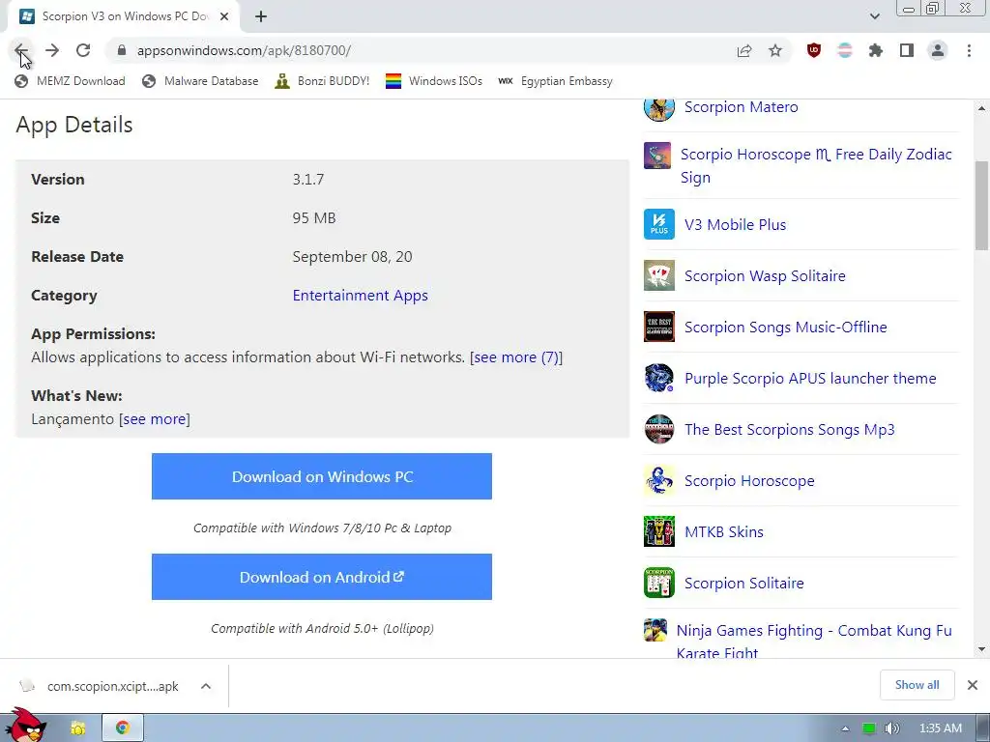The height and width of the screenshot is (742, 990).
Task: Close the Scorpion V3 tab
Action: coord(224,17)
